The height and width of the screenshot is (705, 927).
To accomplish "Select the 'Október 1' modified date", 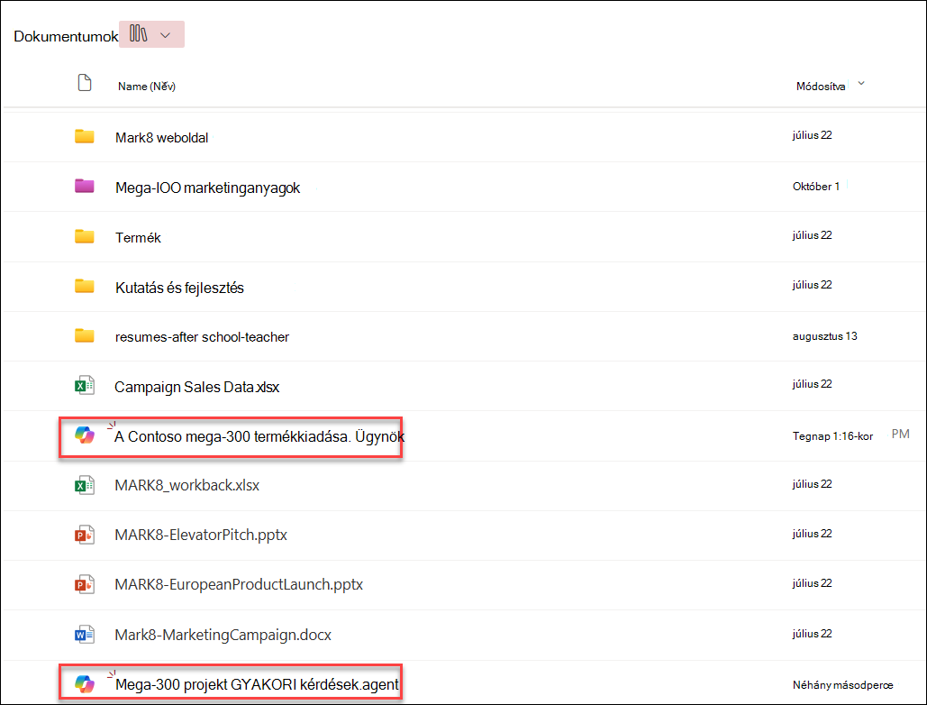I will (816, 187).
